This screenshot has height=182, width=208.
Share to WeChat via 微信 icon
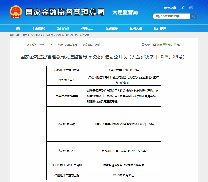pyautogui.click(x=168, y=44)
